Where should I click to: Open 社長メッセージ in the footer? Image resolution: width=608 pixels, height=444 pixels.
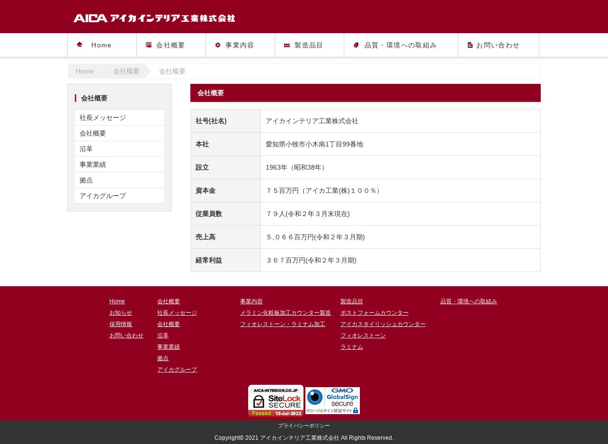[177, 313]
